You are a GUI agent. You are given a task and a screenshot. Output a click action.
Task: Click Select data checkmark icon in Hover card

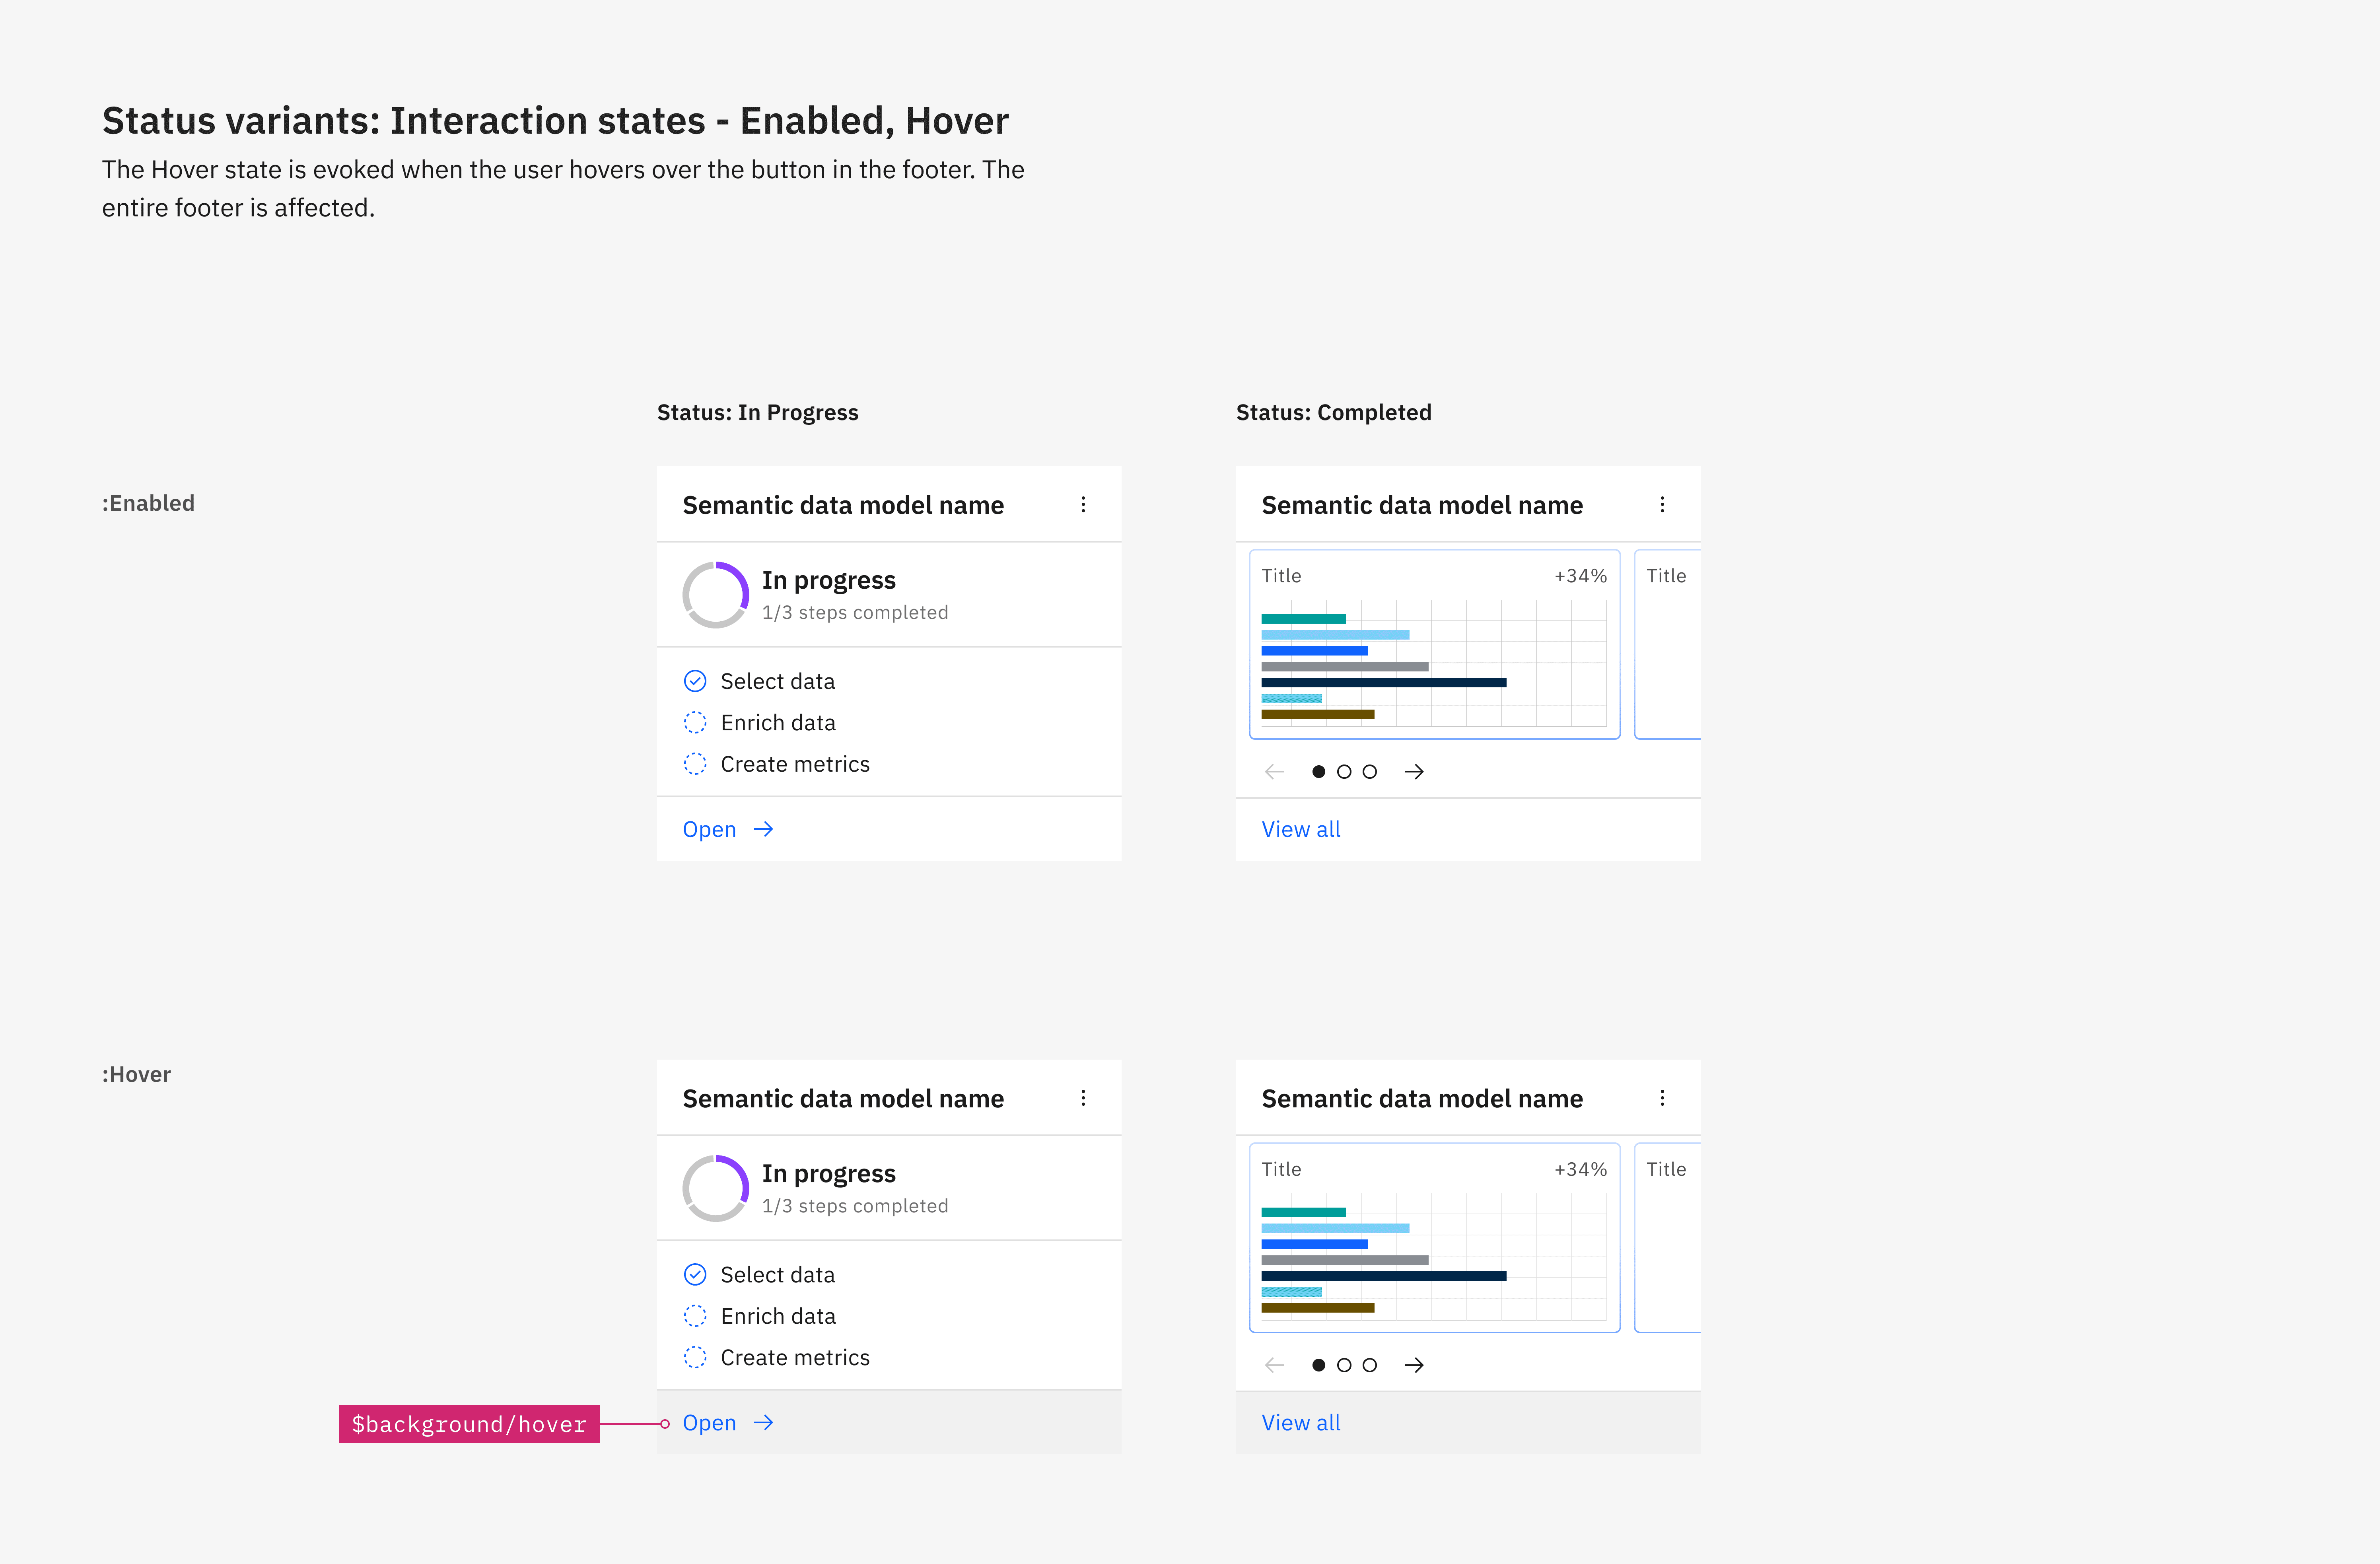coord(695,1274)
